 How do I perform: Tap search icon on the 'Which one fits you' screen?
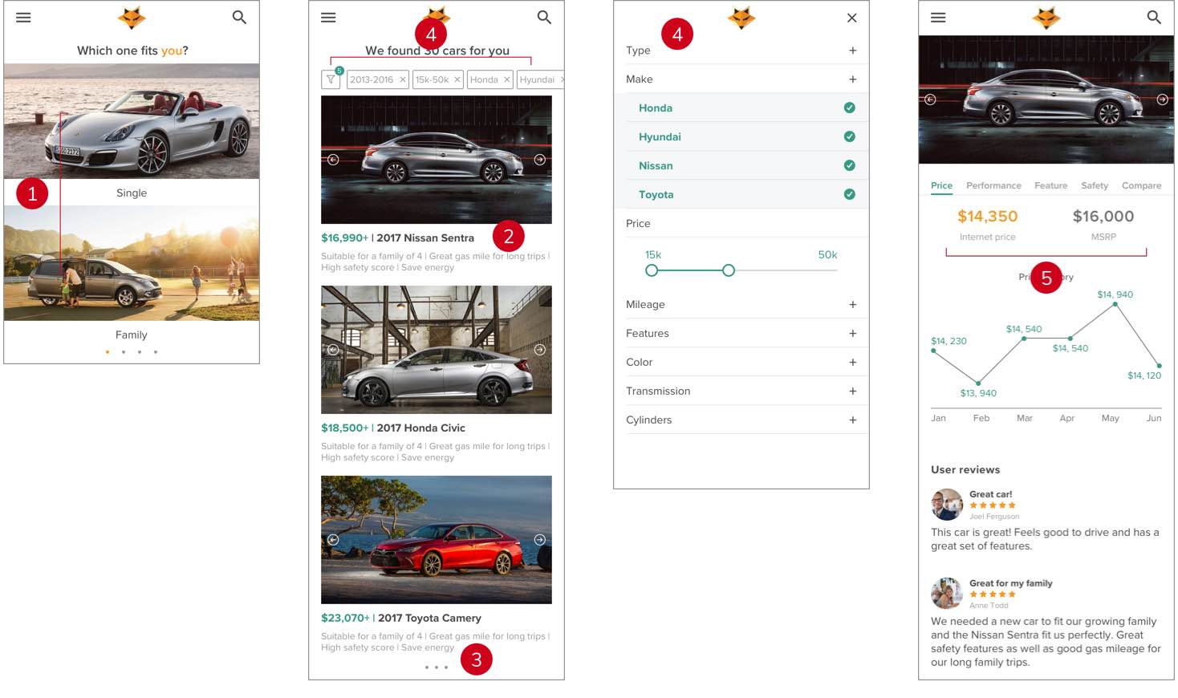point(239,17)
